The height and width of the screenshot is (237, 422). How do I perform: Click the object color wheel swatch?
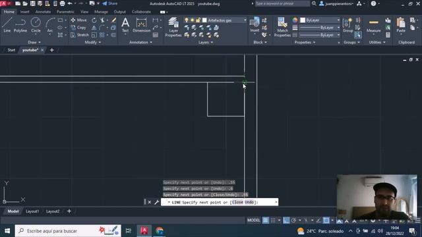tap(295, 20)
